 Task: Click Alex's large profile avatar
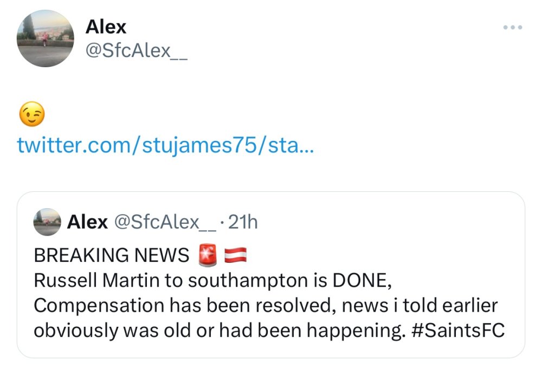(45, 38)
